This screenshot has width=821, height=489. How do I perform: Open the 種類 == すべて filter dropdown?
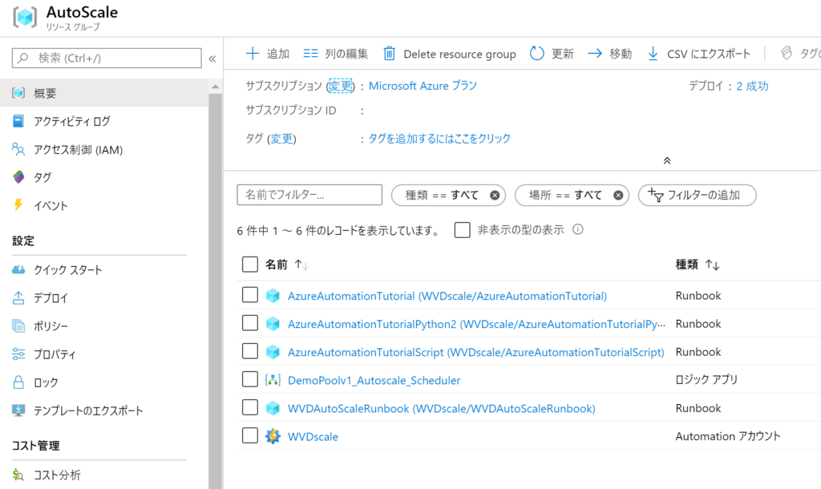pos(448,196)
